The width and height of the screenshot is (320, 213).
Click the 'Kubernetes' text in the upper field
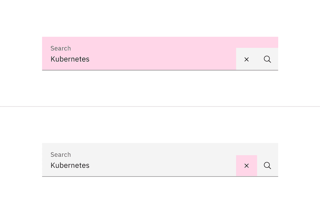click(70, 59)
